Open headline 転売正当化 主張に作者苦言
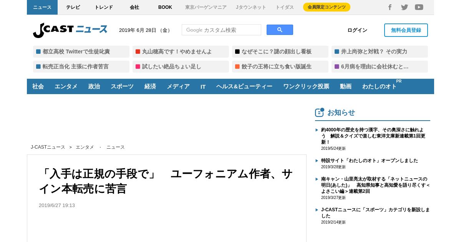Image resolution: width=461 pixels, height=242 pixels. click(x=81, y=66)
